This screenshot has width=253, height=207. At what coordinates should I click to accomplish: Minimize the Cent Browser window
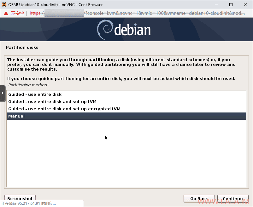[x=216, y=5]
